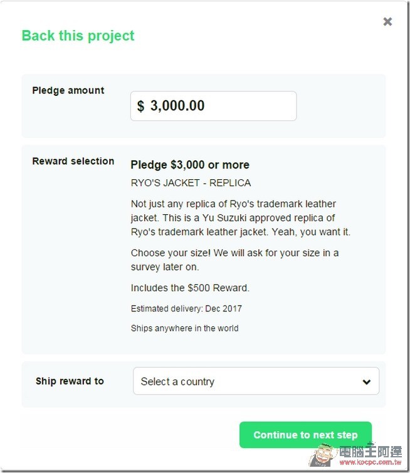Close the Back this project dialog
This screenshot has height=473, width=410.
click(x=387, y=22)
